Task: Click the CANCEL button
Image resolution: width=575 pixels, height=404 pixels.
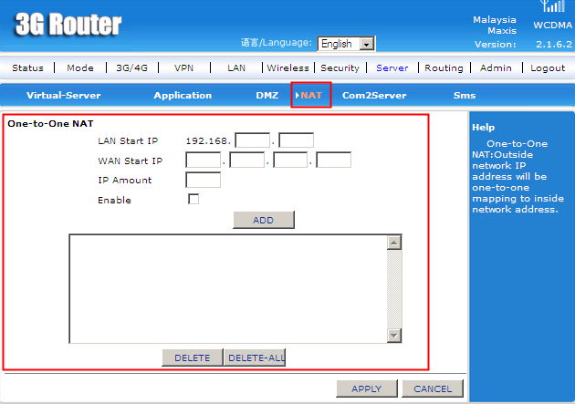Action: pyautogui.click(x=433, y=388)
